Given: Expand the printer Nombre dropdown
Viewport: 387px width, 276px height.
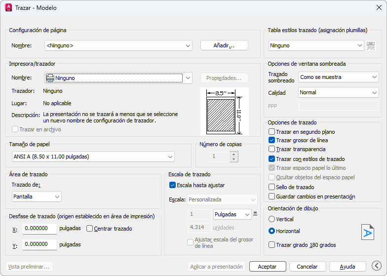Looking at the screenshot, I should (118, 78).
